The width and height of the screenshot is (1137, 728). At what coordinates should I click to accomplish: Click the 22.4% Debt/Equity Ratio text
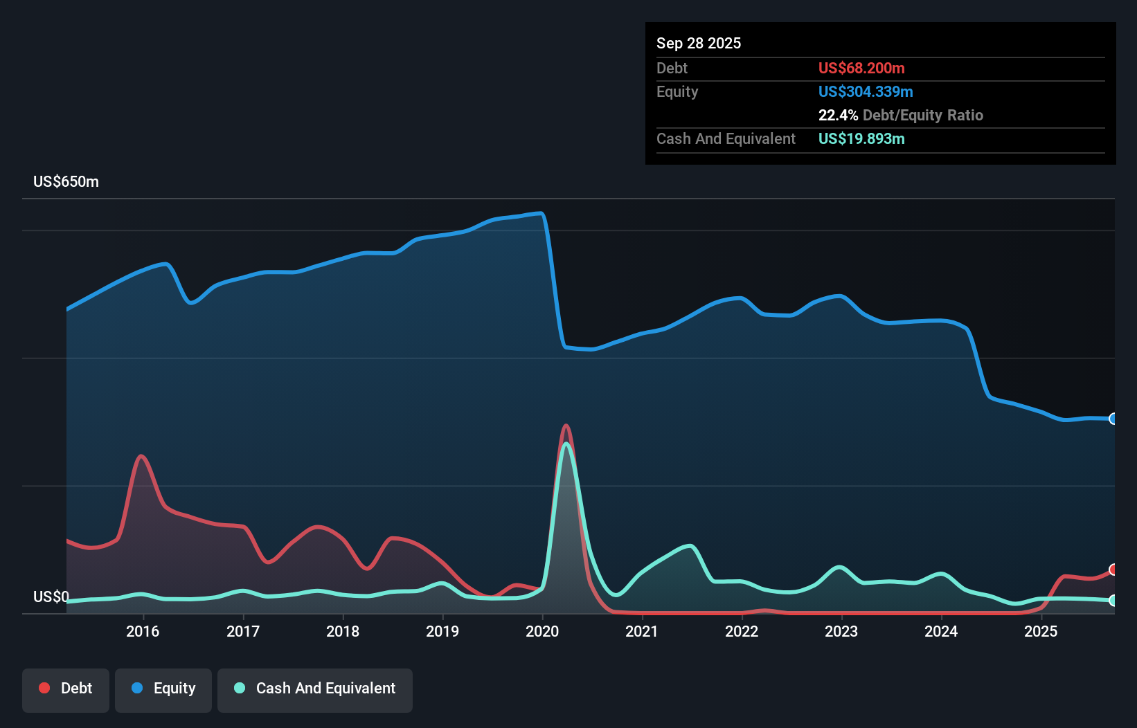pyautogui.click(x=901, y=115)
